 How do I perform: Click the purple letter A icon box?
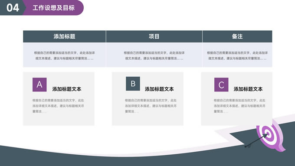[x=39, y=85]
